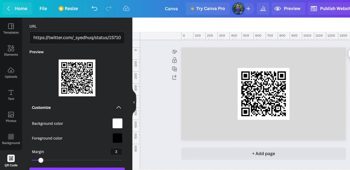
Task: Click the Undo arrow icon
Action: (x=94, y=8)
